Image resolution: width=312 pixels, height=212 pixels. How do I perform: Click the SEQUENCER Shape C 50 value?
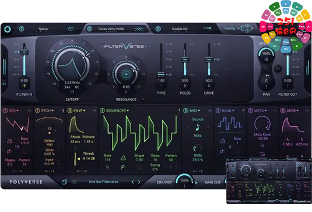click(x=139, y=160)
